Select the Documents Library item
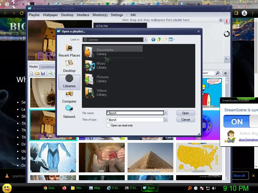258x193 pixels. [x=113, y=52]
